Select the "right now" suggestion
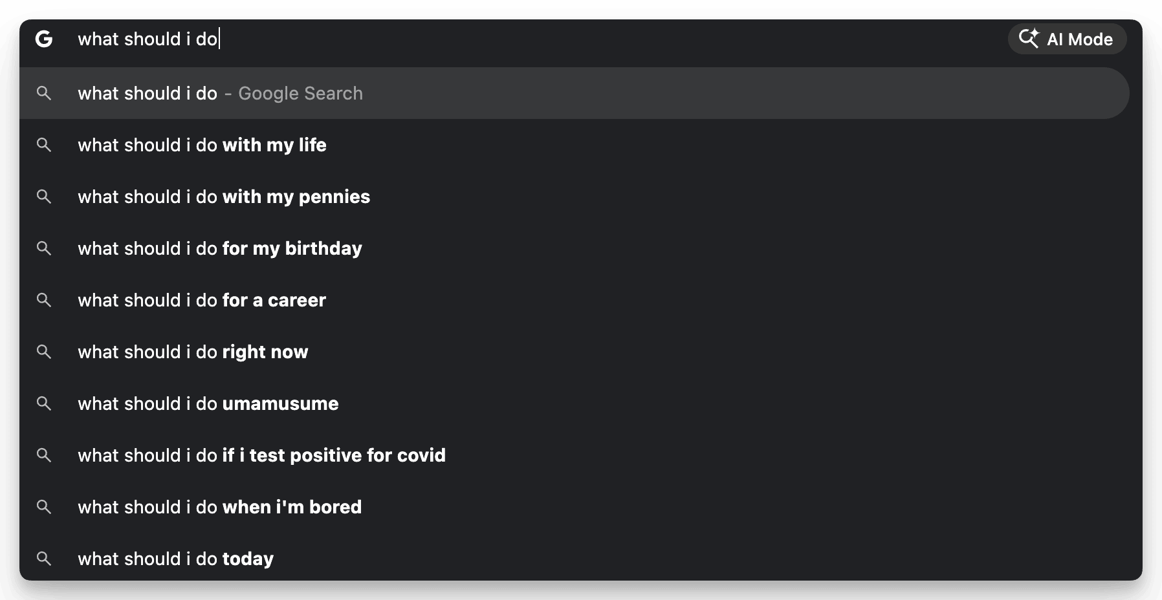Screen dimensions: 1162x600 coord(193,352)
